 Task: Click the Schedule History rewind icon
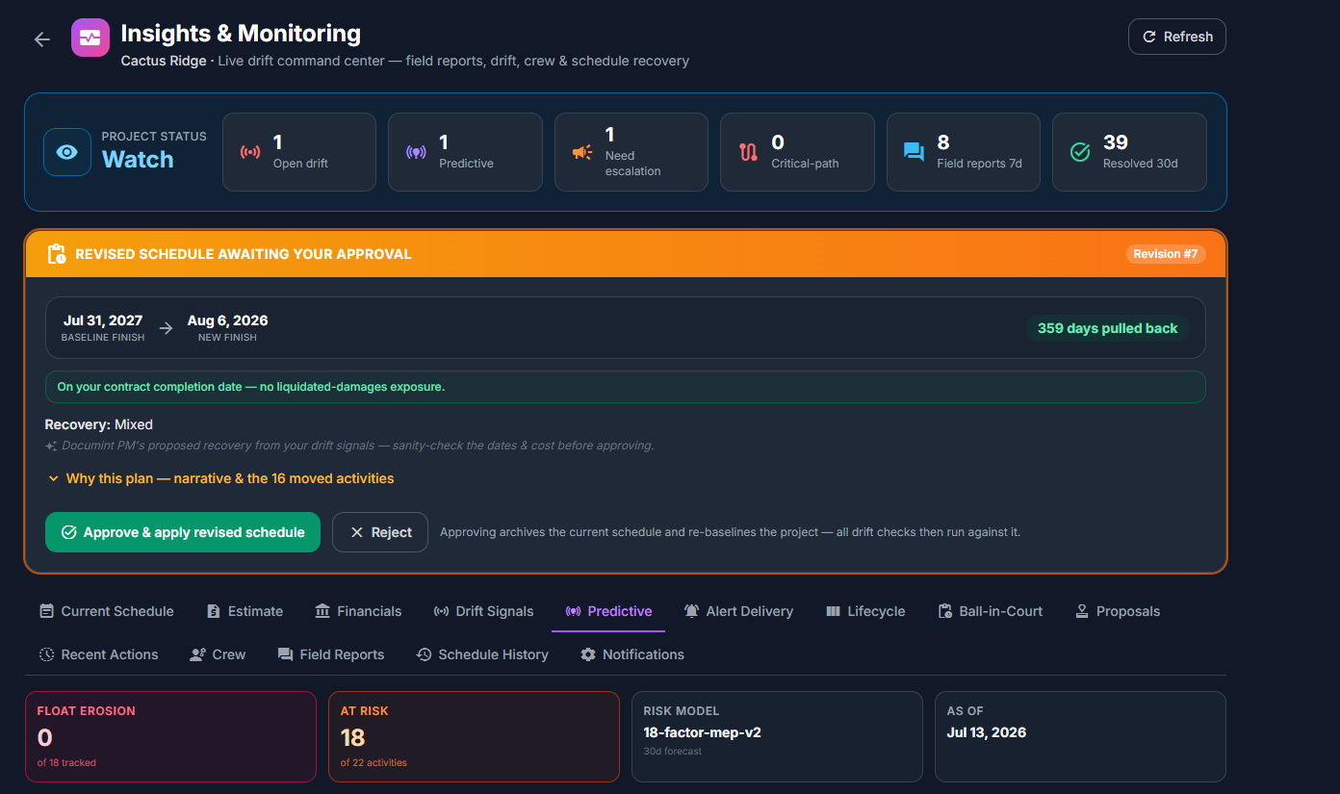424,654
